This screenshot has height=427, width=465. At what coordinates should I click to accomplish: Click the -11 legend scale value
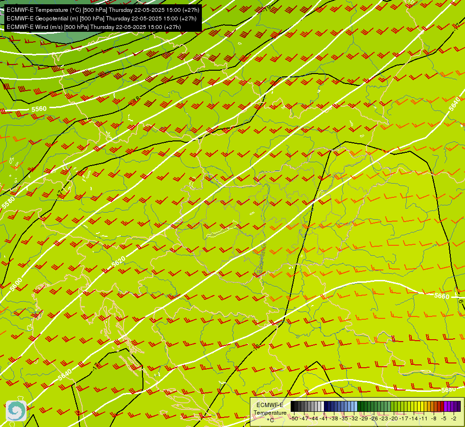click(424, 419)
